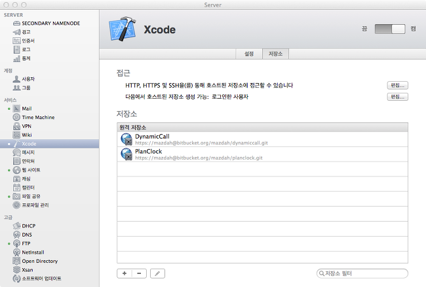
Task: Edit HTTP/HTTPS/SSH access via 편집 button
Action: click(397, 86)
